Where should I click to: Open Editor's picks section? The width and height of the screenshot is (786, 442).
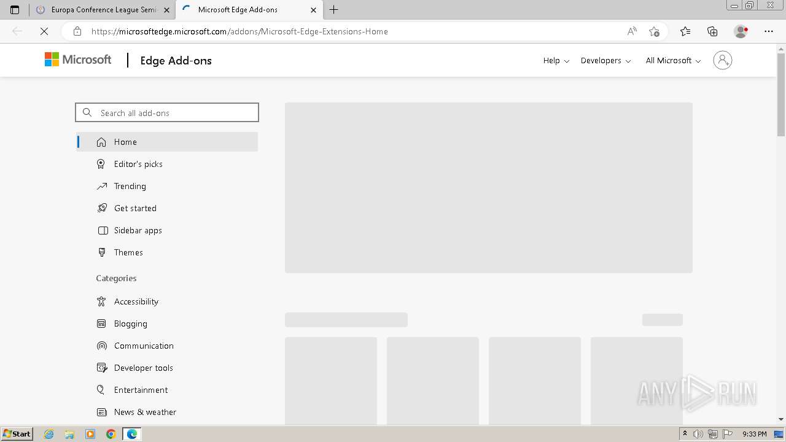click(167, 164)
